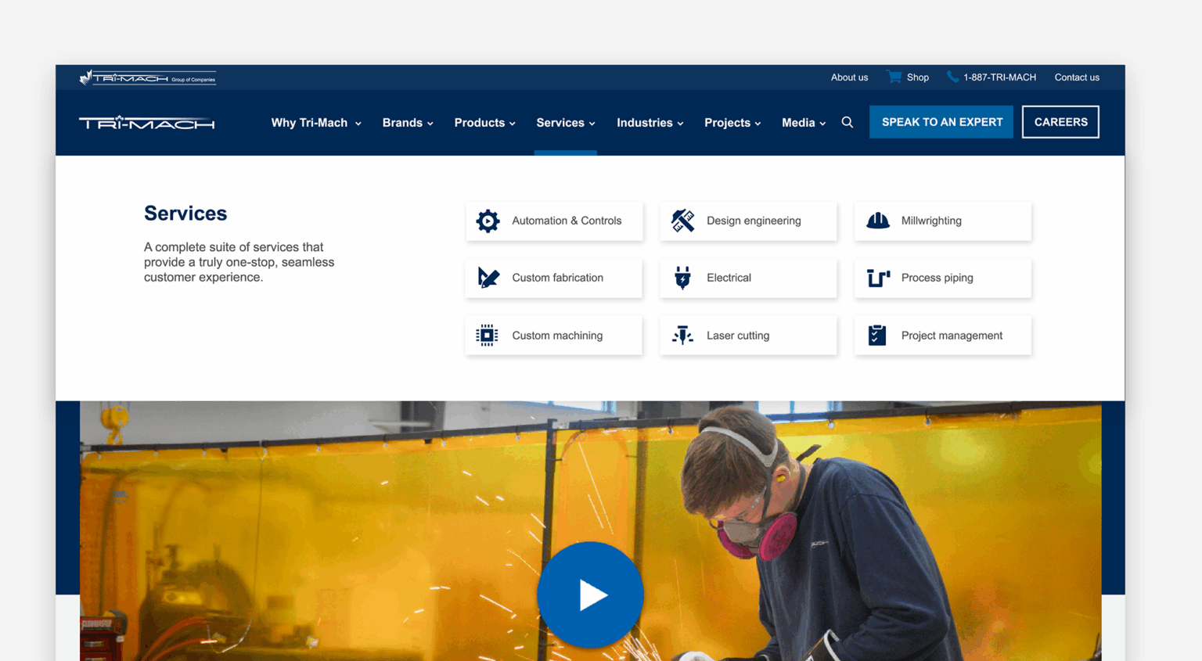Image resolution: width=1202 pixels, height=661 pixels.
Task: Click the shopping cart Shop icon
Action: coord(894,77)
